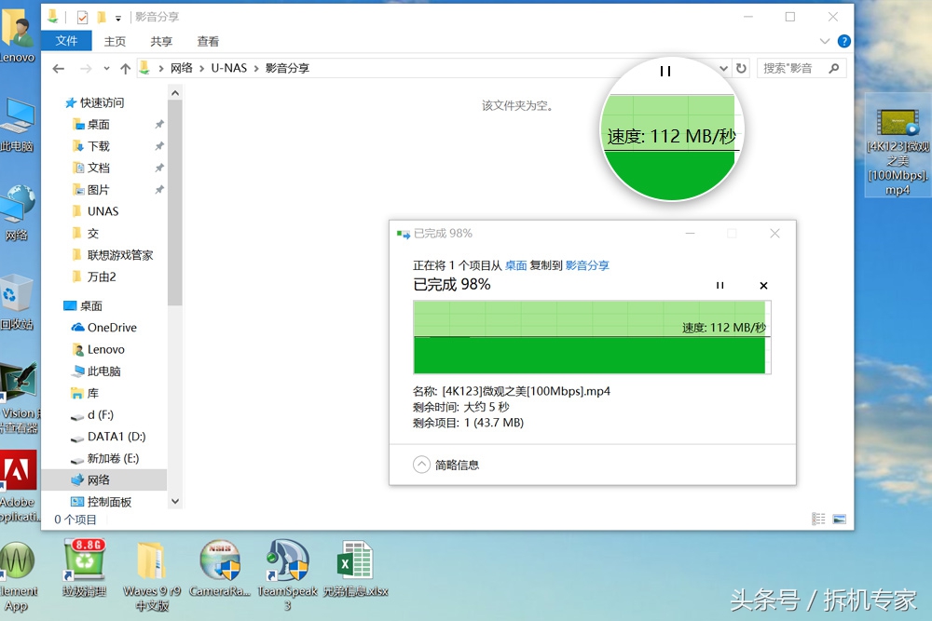Viewport: 932px width, 621px height.
Task: Open the 文件 ribbon tab
Action: tap(66, 40)
